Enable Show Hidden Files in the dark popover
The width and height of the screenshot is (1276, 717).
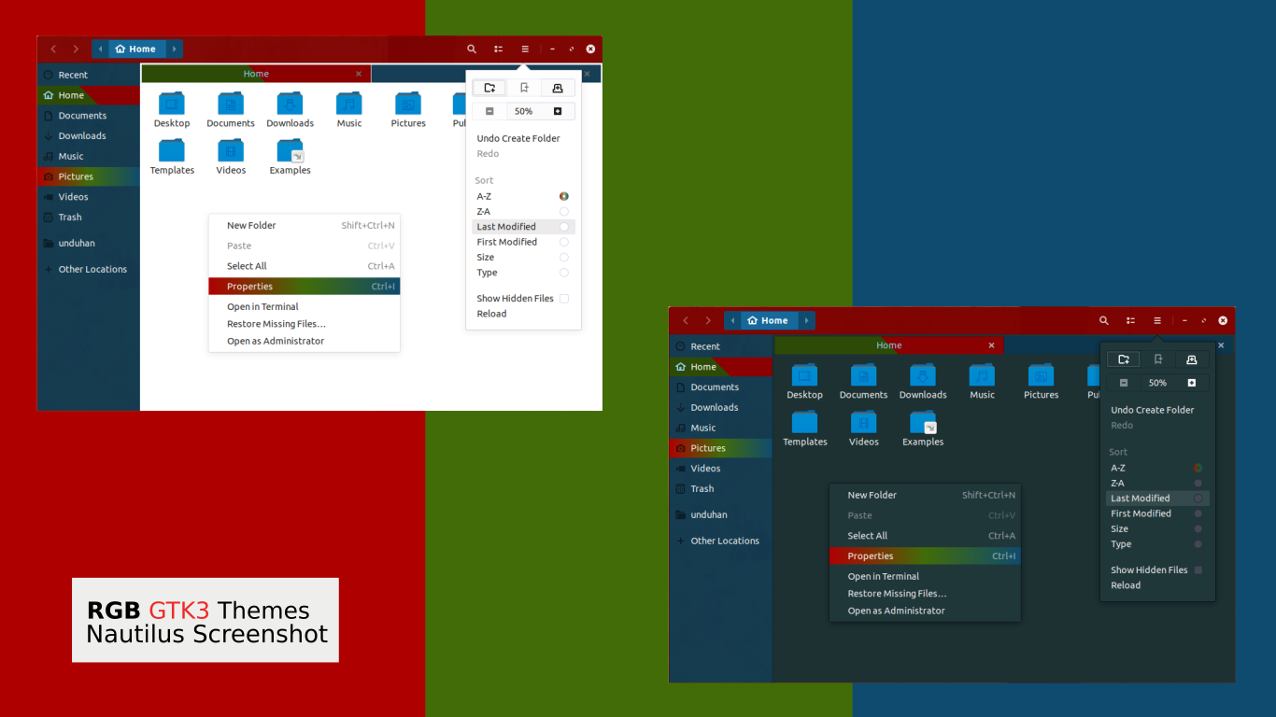1198,570
